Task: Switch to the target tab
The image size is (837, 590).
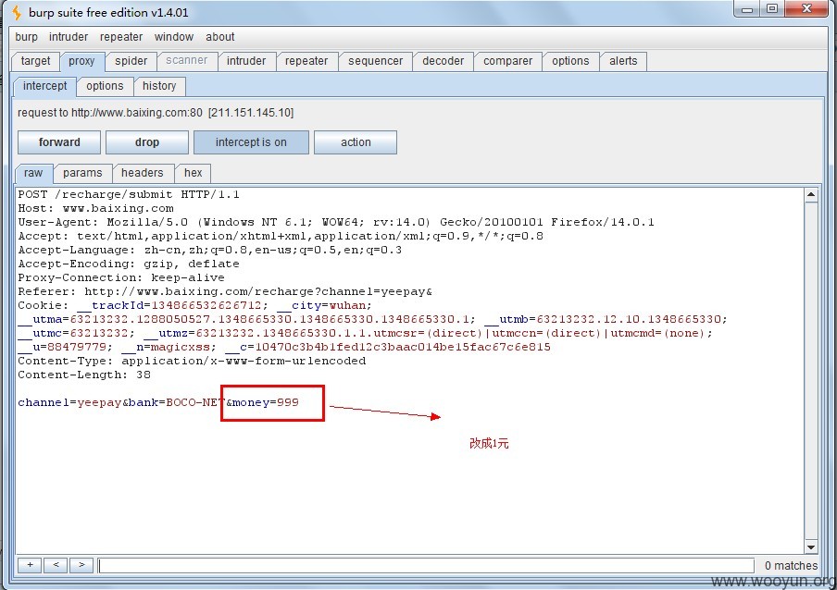Action: click(x=35, y=61)
